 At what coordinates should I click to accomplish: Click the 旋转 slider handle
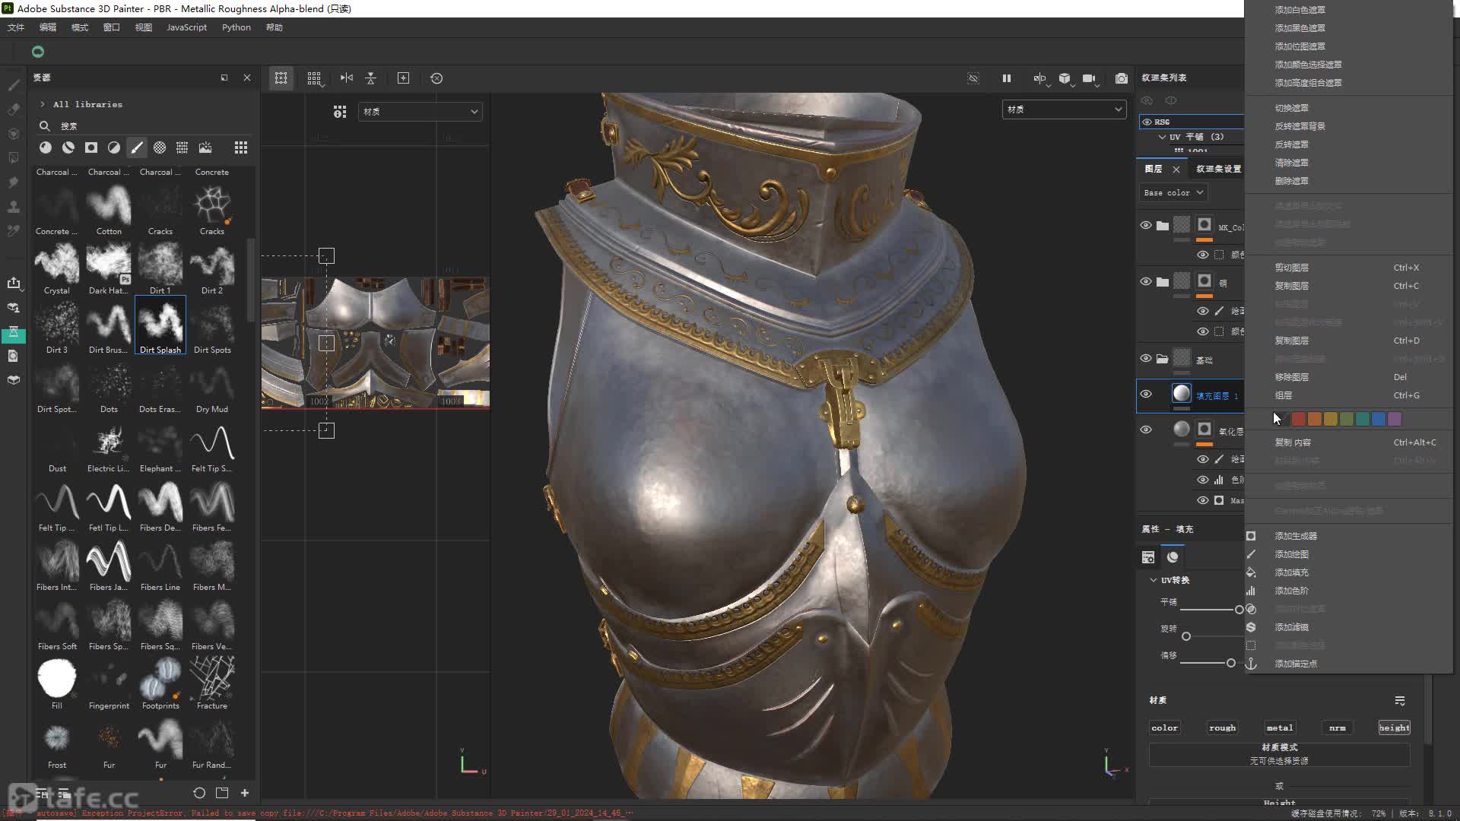(x=1186, y=636)
